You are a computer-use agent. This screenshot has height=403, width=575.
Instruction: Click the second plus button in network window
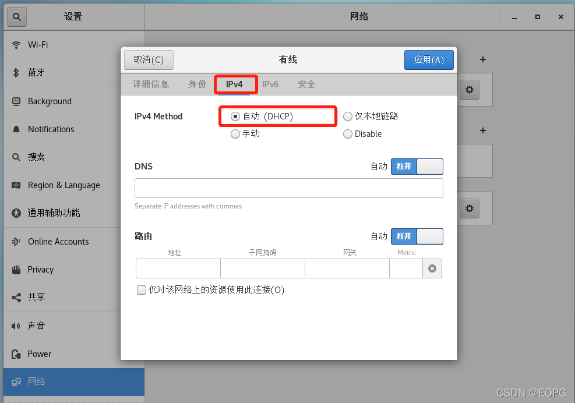coord(483,130)
